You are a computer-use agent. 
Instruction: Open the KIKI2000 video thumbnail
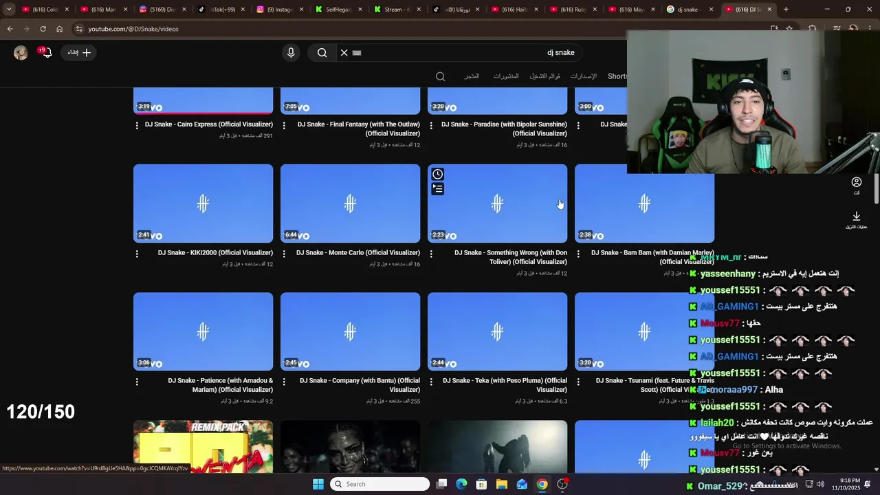pyautogui.click(x=203, y=203)
